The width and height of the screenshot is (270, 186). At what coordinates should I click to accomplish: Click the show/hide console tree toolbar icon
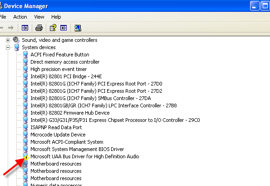(25, 28)
